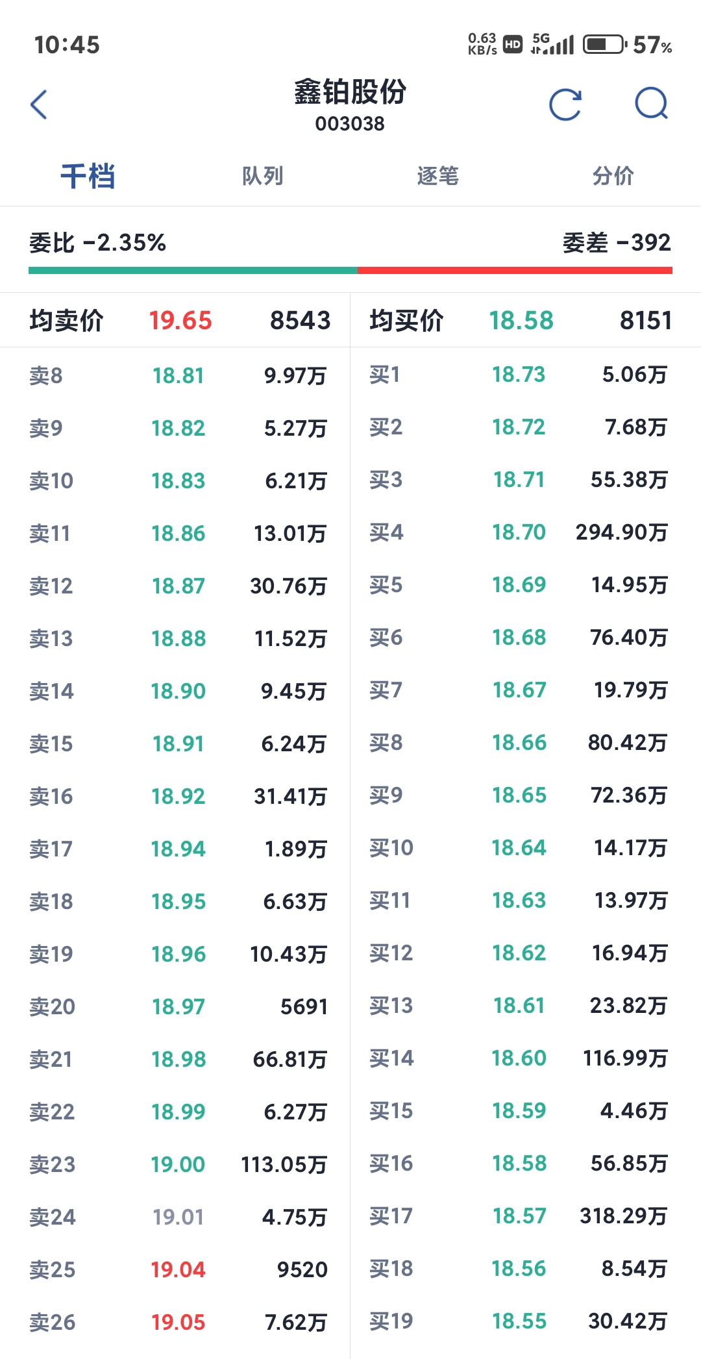This screenshot has height=1359, width=701.
Task: Select the 千档 tab
Action: (88, 176)
